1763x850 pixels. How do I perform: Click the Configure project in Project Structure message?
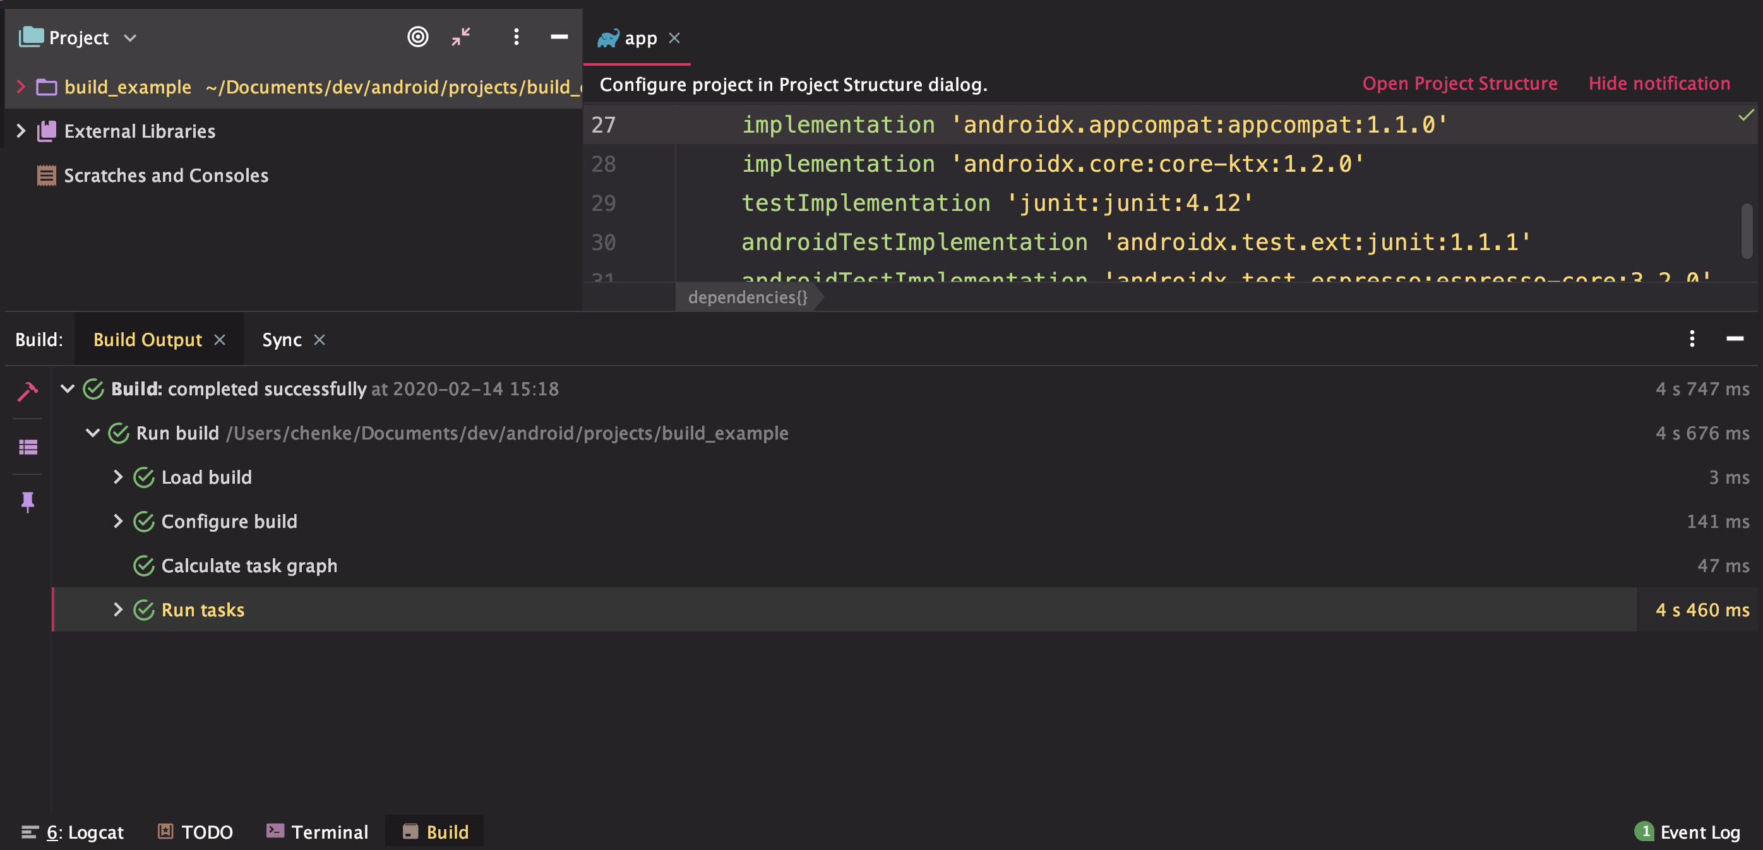click(793, 84)
